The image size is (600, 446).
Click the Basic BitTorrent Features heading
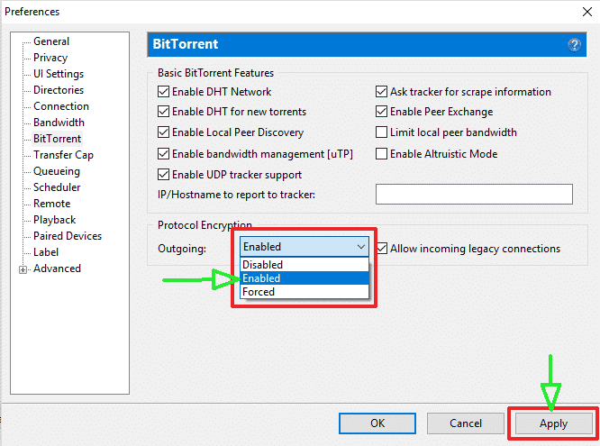pyautogui.click(x=216, y=73)
